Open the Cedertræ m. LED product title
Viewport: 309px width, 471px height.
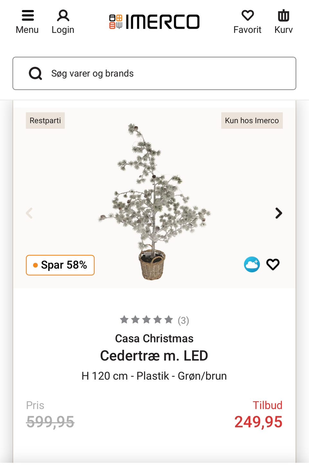(154, 356)
